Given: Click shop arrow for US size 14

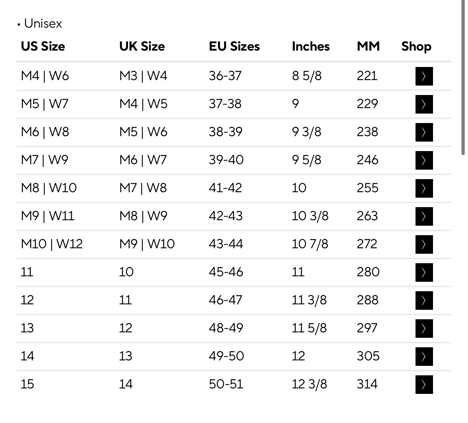Looking at the screenshot, I should coord(424,356).
